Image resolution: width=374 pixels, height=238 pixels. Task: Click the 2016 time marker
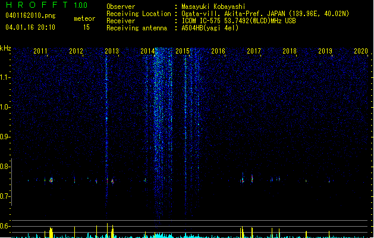[218, 51]
